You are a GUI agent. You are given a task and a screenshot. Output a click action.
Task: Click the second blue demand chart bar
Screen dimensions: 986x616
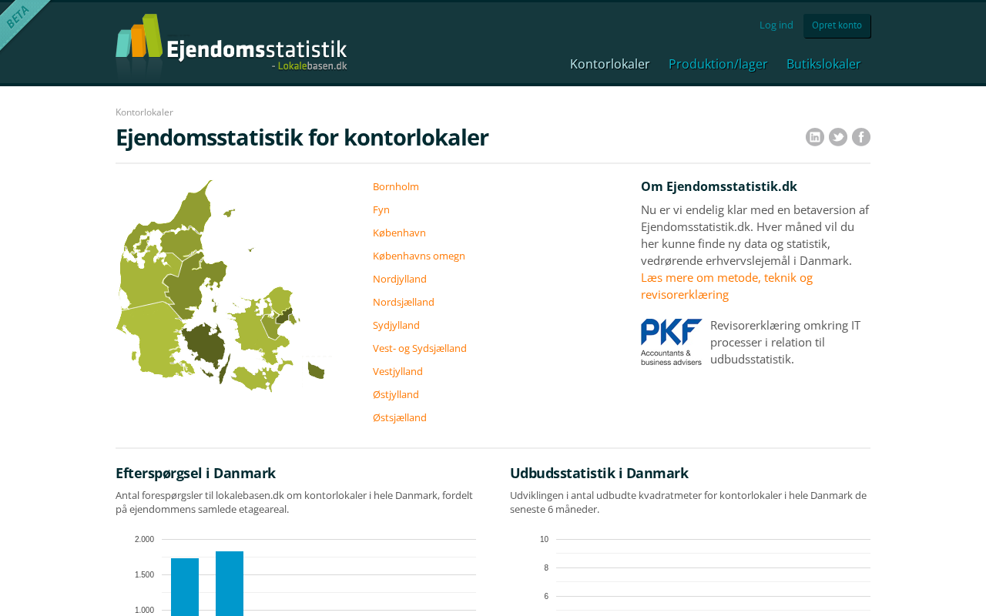click(x=230, y=584)
